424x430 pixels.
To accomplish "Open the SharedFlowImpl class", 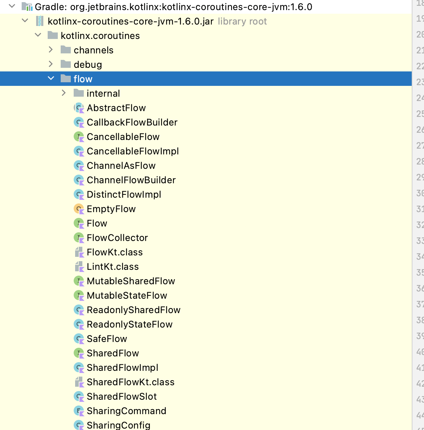I will [122, 368].
